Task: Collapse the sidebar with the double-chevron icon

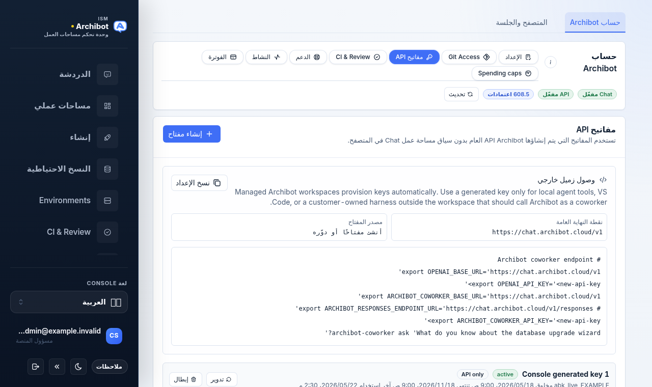Action: click(x=57, y=367)
